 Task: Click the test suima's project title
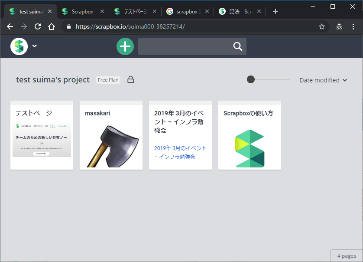pos(53,80)
